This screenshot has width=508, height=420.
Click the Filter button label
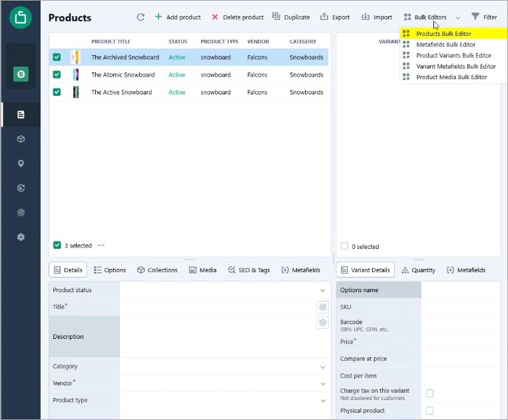tap(490, 17)
